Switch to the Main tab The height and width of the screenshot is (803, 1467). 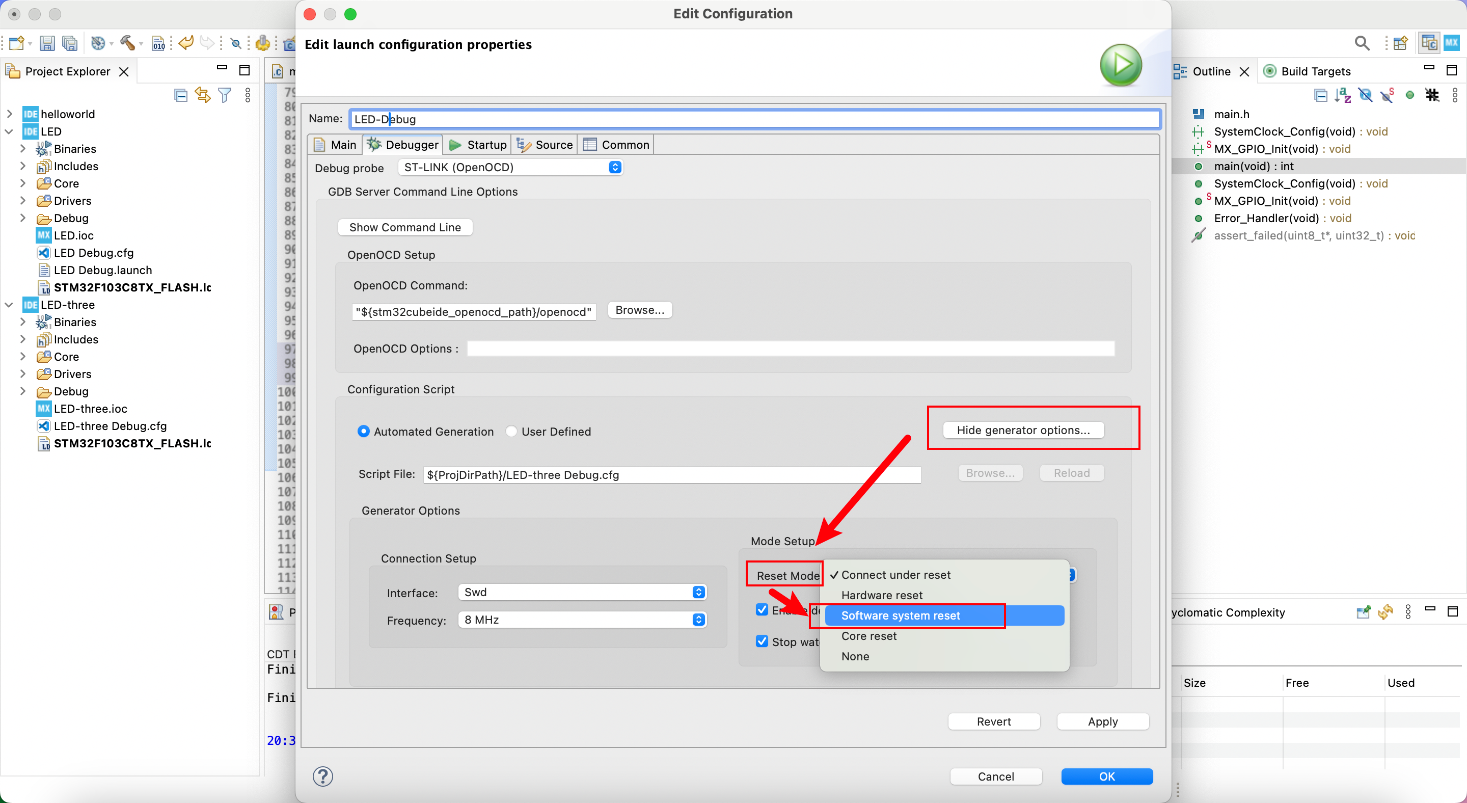336,145
